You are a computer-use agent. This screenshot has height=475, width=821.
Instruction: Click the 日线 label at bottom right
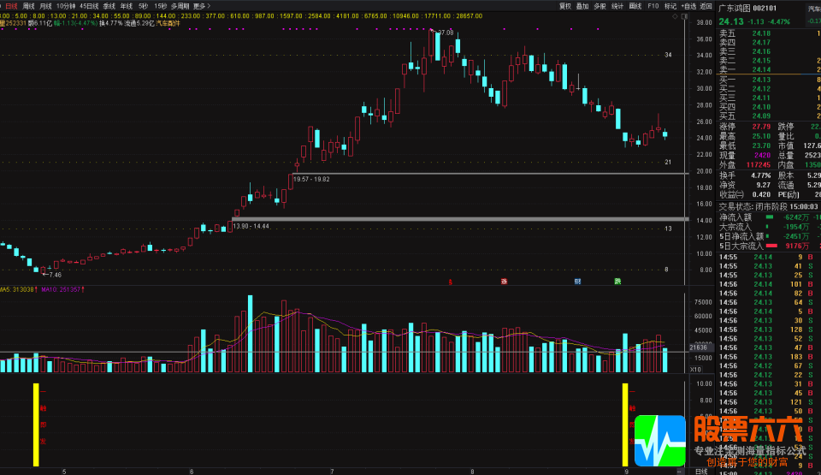(700, 471)
